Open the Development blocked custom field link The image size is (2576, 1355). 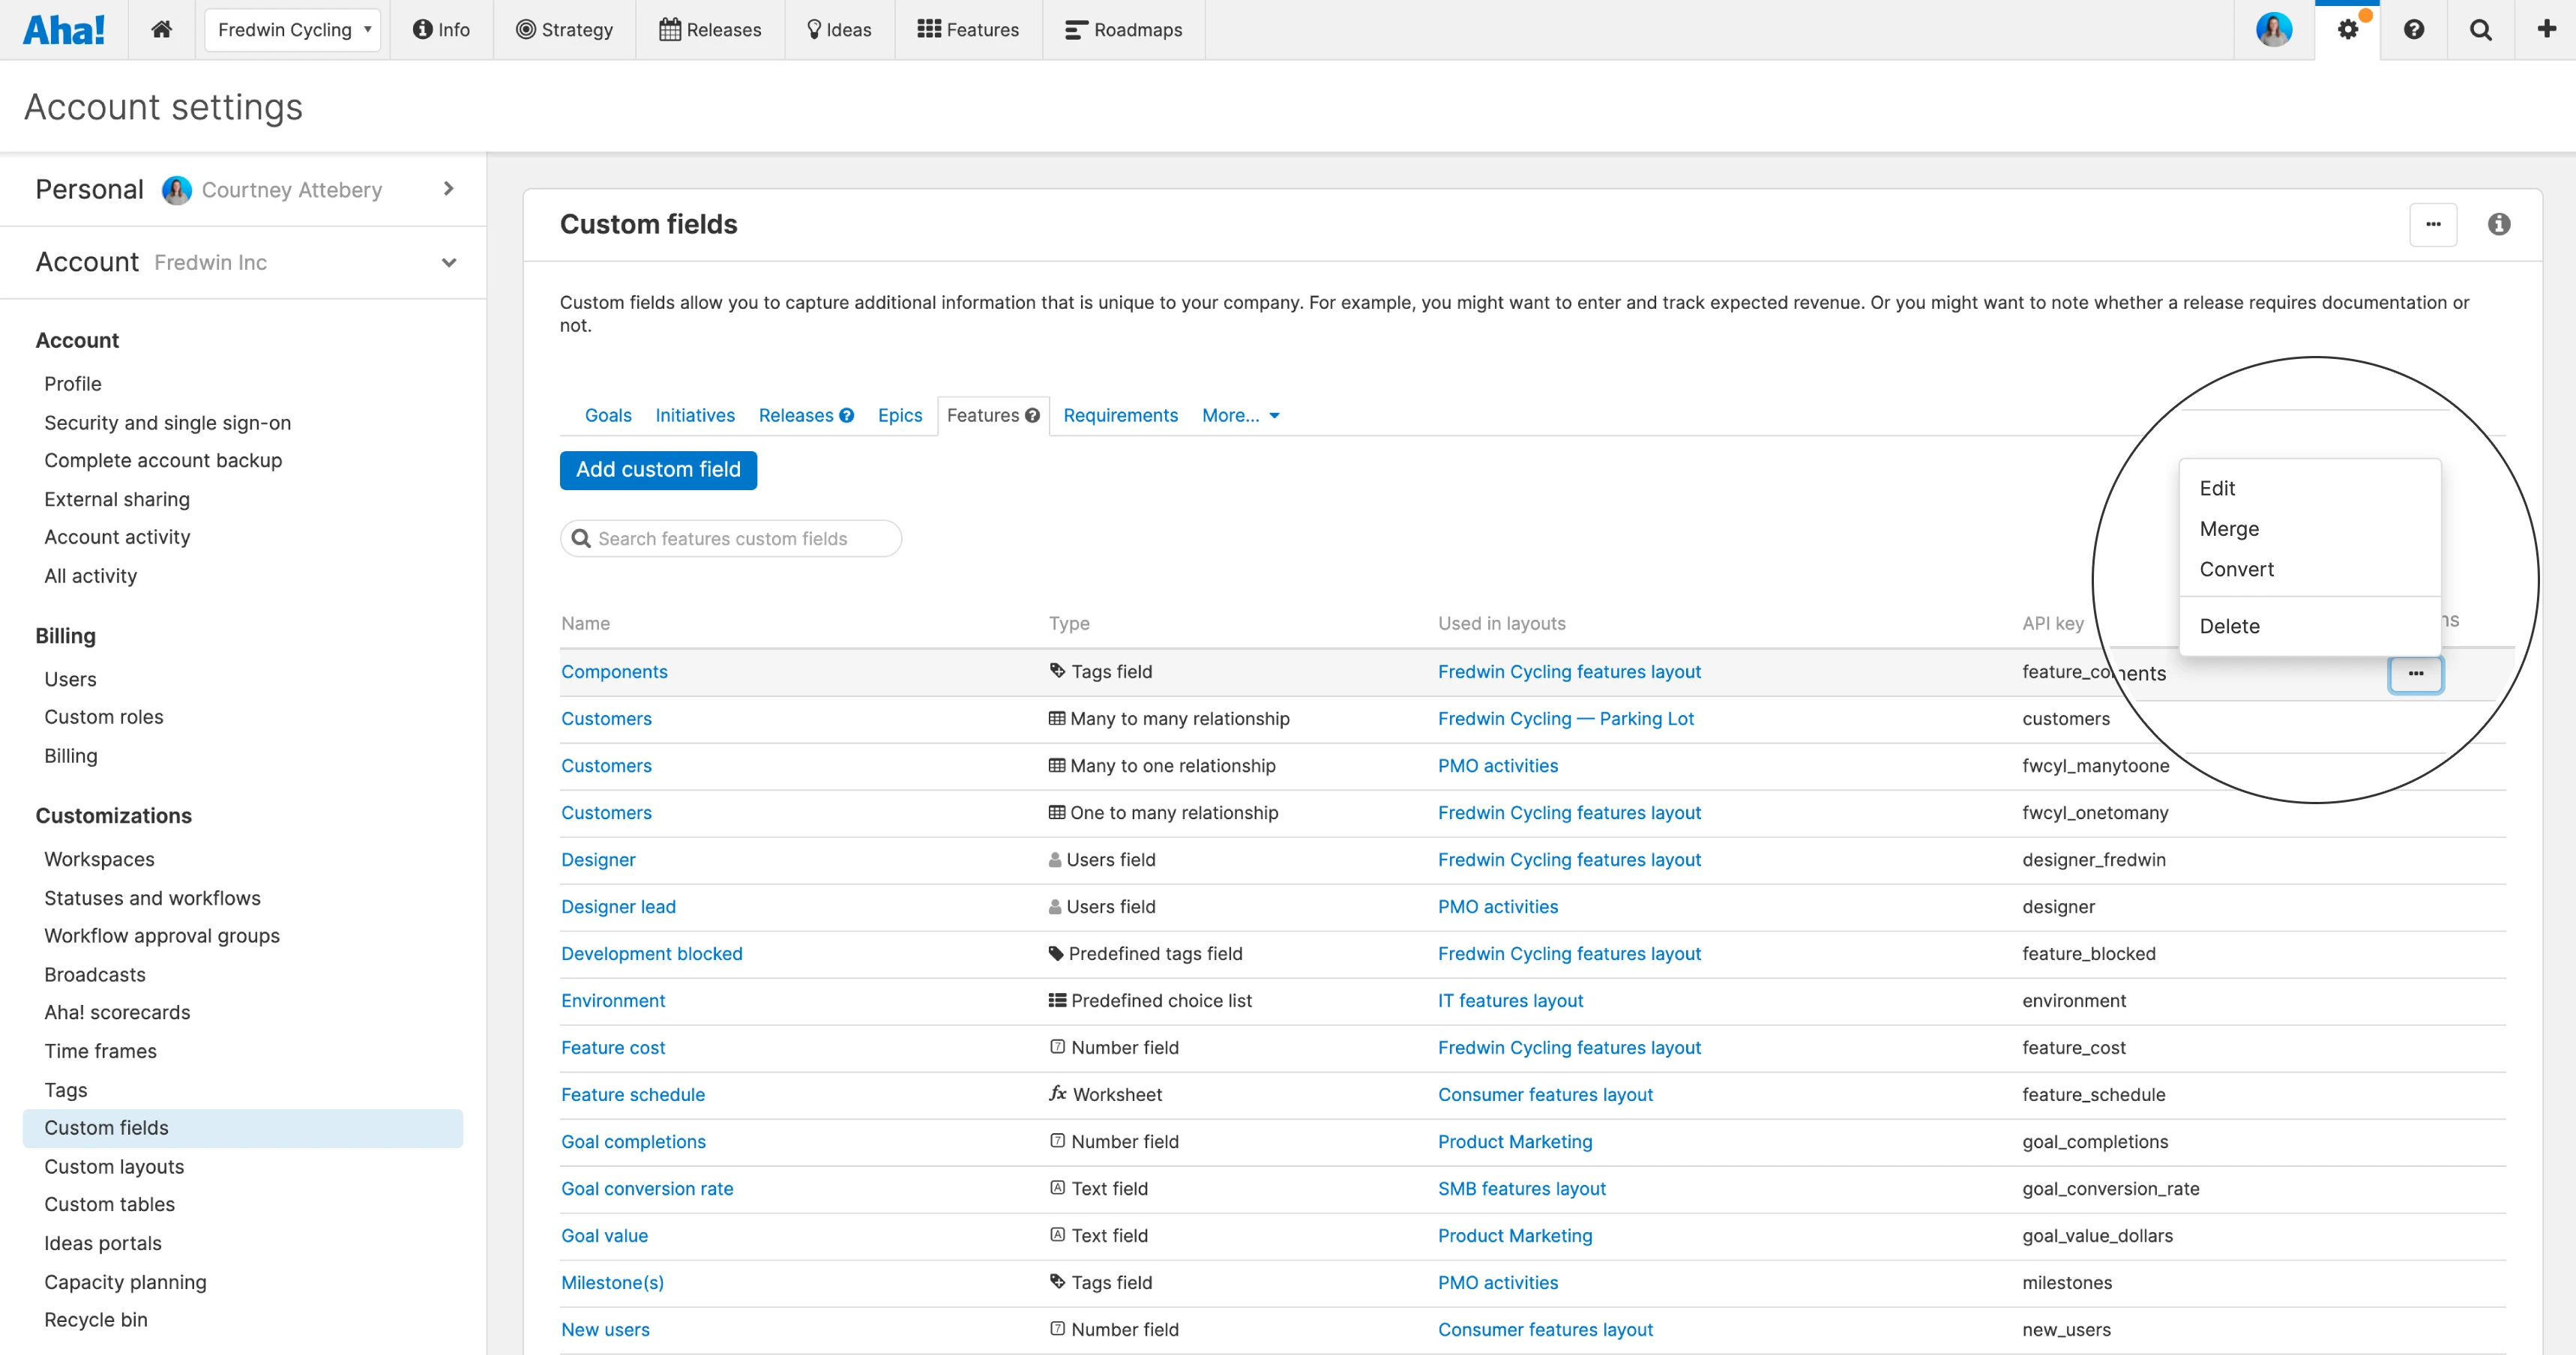tap(651, 953)
